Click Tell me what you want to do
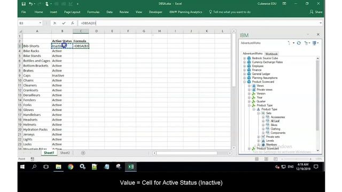Viewport: 342px width, 192px height. pos(230,12)
